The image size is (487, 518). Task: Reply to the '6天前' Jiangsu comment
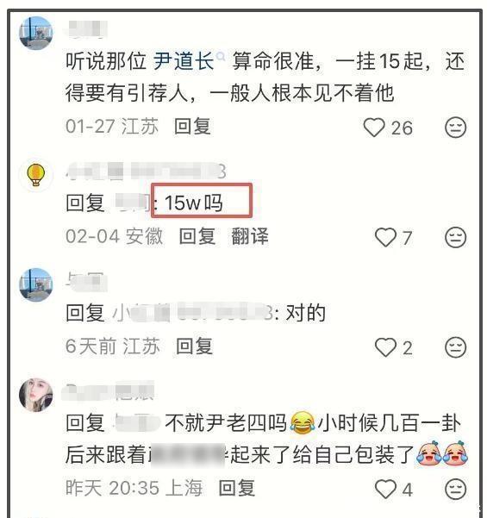click(194, 346)
